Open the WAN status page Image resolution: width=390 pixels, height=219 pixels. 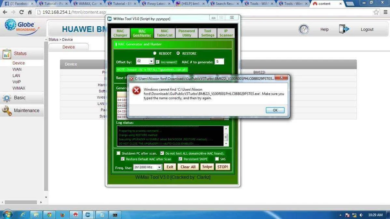coord(17,69)
